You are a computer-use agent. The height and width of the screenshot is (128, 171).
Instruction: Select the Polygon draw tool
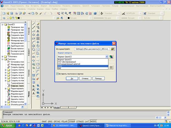coord(34,35)
